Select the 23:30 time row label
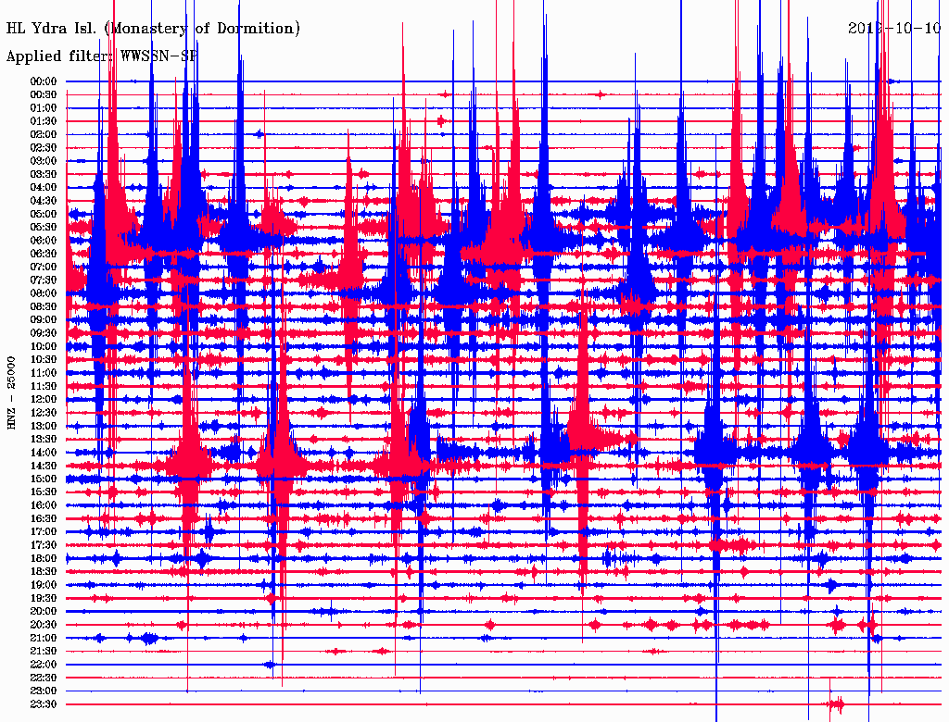The height and width of the screenshot is (722, 949). [x=44, y=704]
